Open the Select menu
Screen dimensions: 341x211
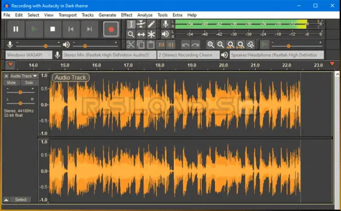click(33, 15)
